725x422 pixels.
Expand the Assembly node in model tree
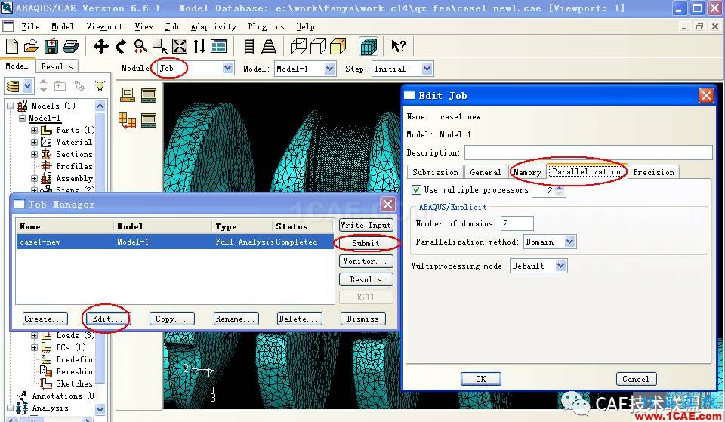34,178
